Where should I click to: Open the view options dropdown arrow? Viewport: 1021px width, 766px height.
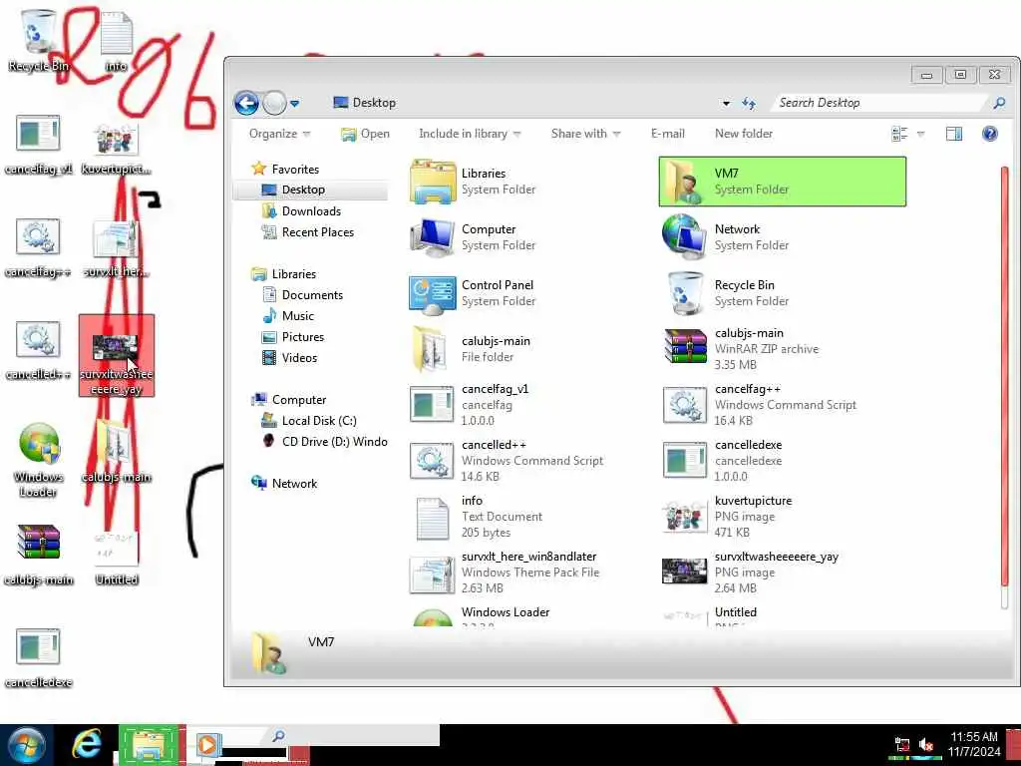click(x=920, y=134)
